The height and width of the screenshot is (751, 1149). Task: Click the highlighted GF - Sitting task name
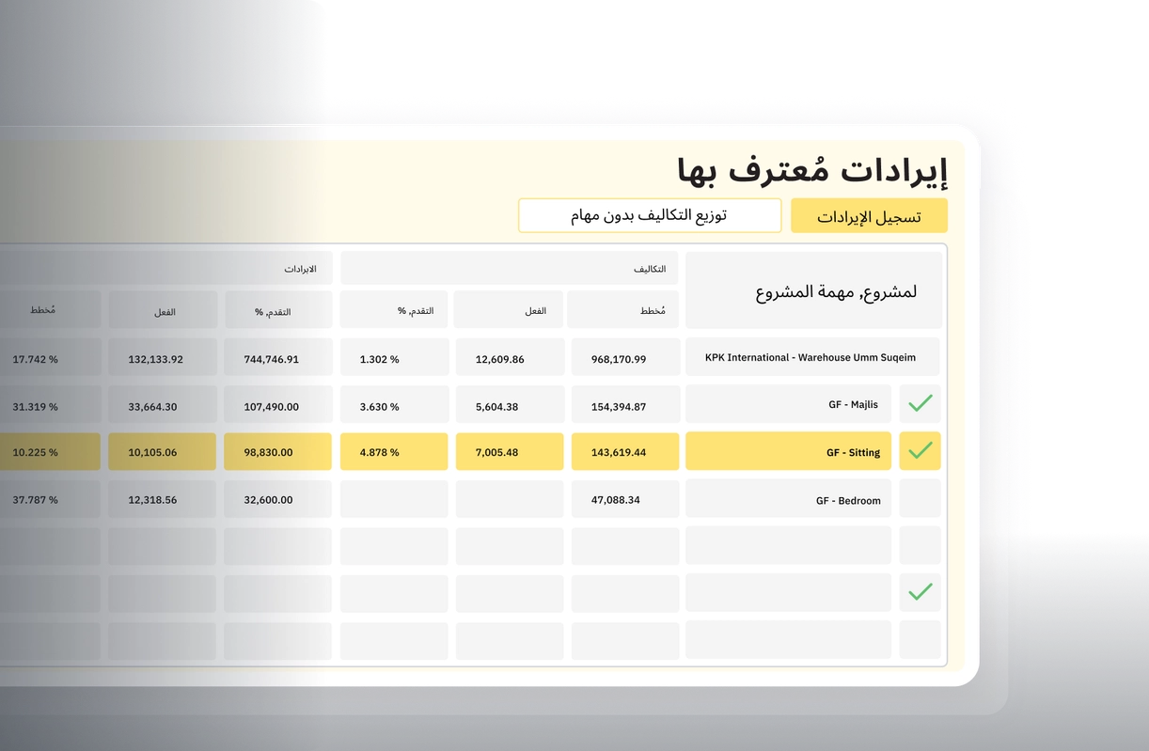(788, 451)
